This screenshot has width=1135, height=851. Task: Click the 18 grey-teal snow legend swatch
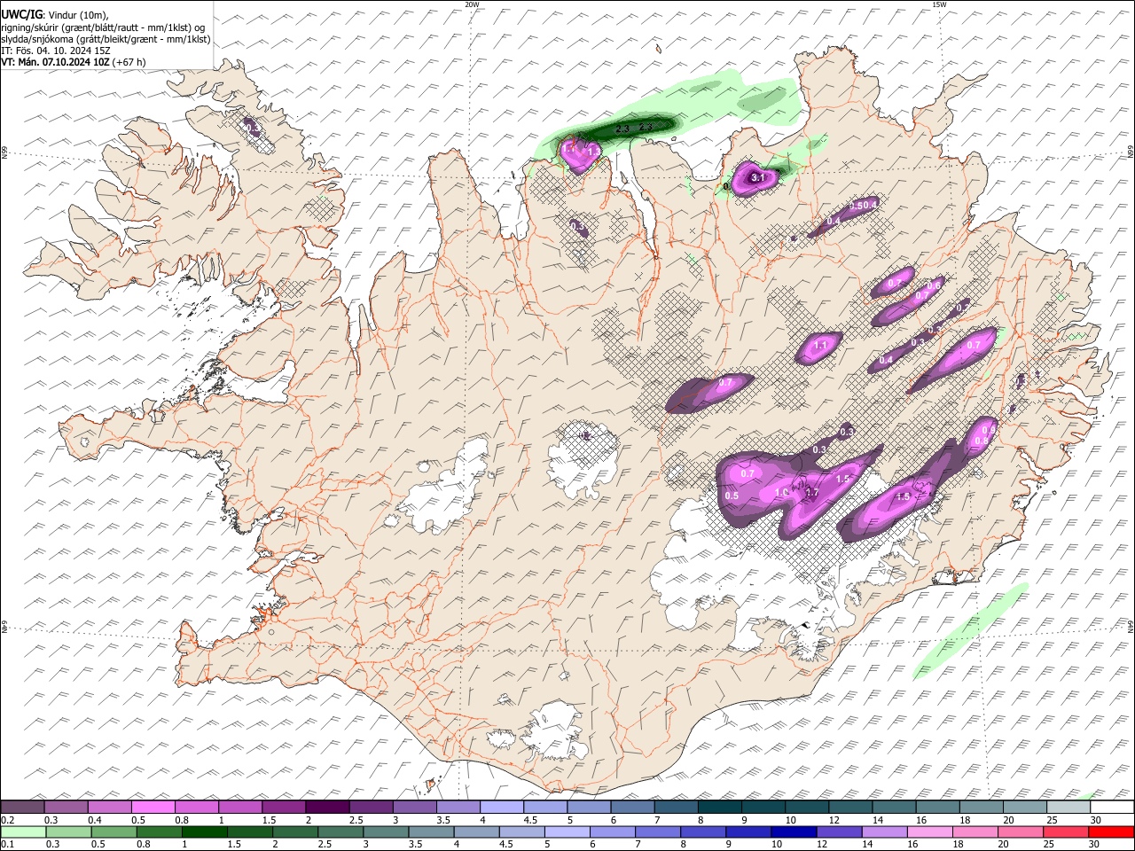pos(982,807)
